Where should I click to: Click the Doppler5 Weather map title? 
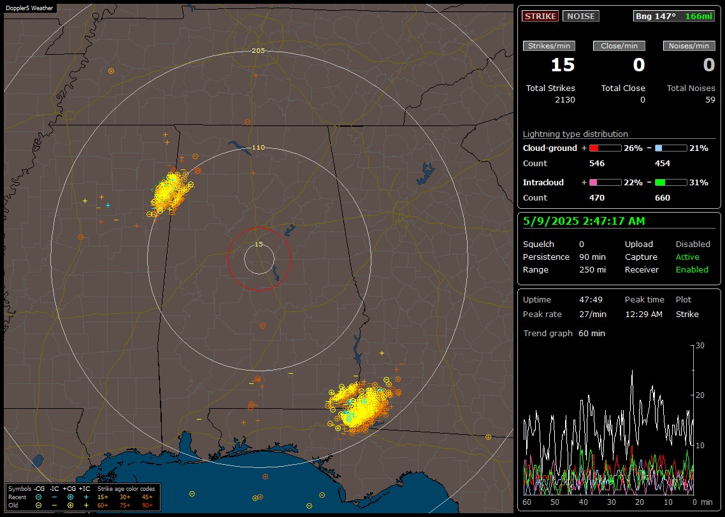pyautogui.click(x=29, y=8)
